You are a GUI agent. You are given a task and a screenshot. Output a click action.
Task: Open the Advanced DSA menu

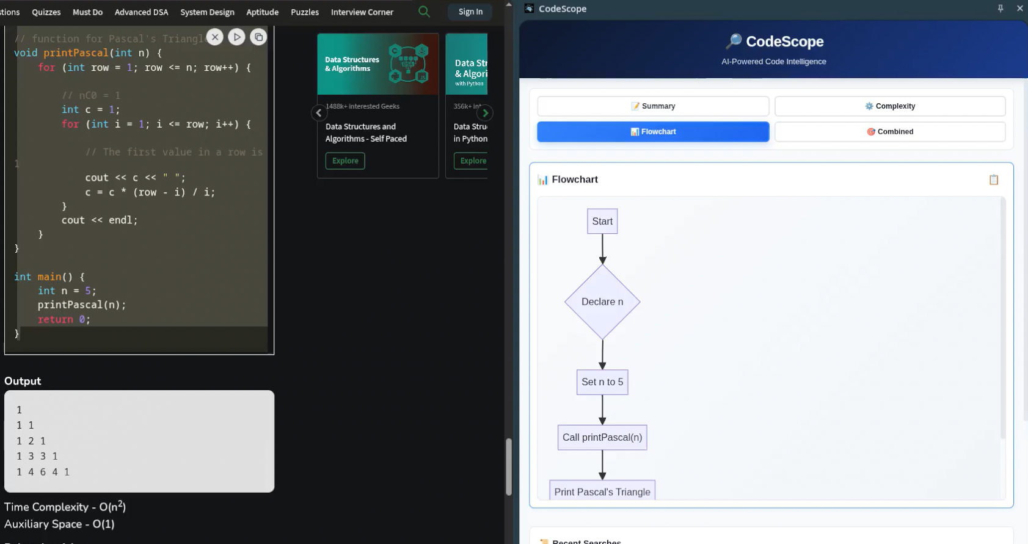[141, 12]
